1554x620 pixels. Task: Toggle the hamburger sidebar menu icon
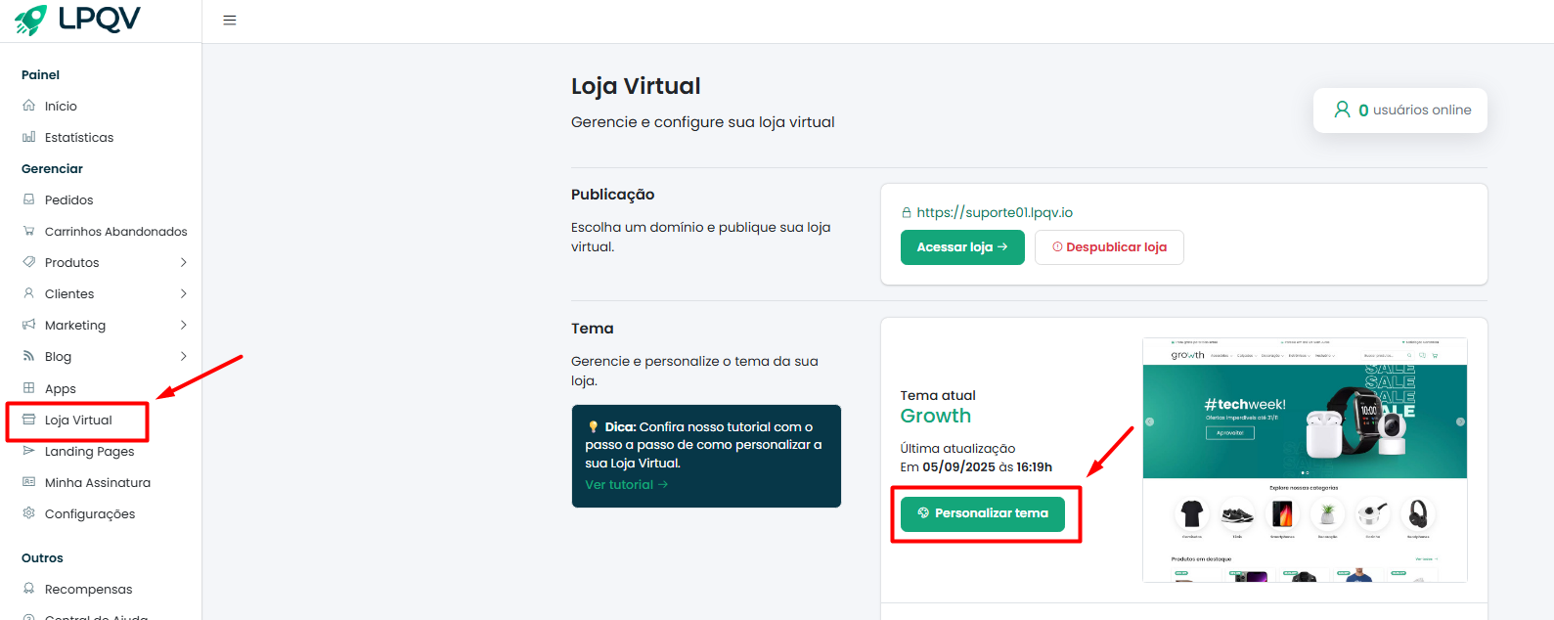pos(230,21)
